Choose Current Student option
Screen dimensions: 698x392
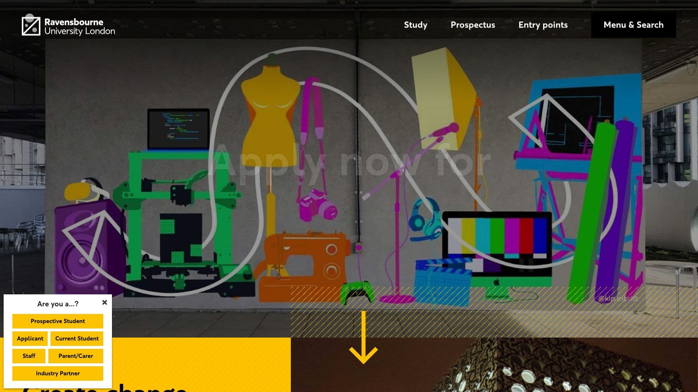[x=77, y=338]
